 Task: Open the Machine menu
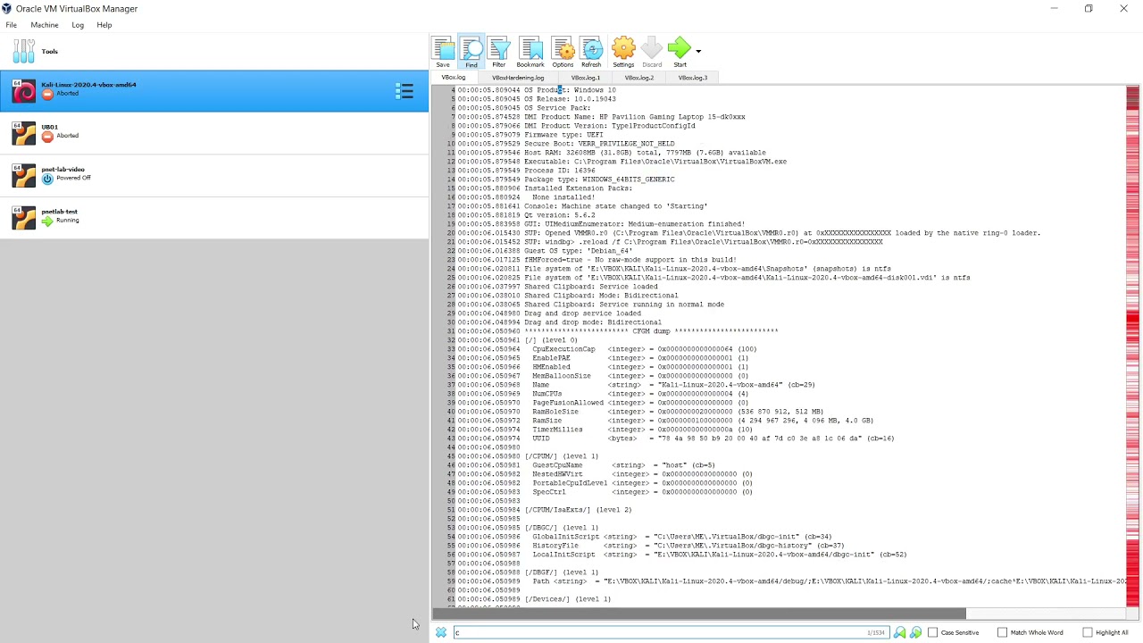click(45, 25)
